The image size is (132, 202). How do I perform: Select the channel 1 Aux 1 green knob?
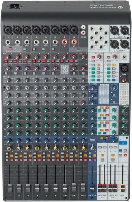(8, 110)
